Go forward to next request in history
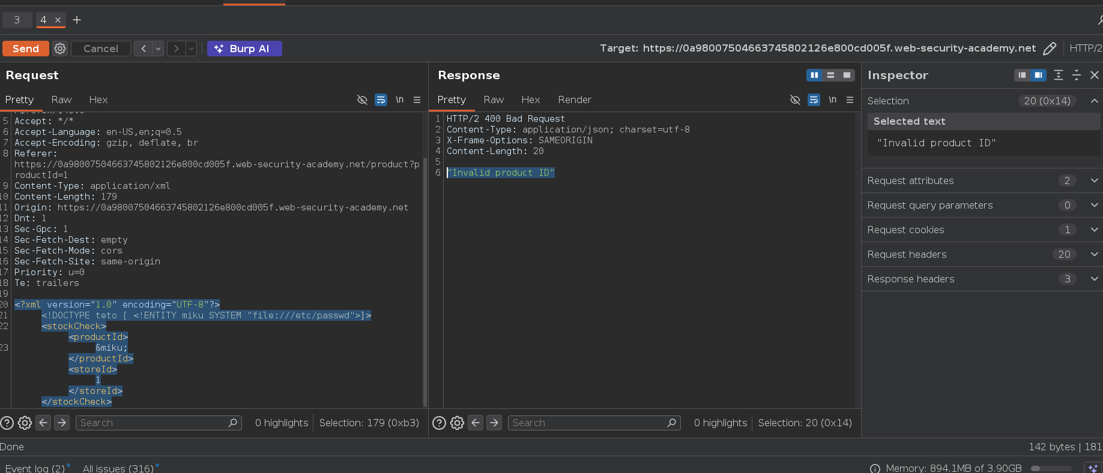The height and width of the screenshot is (473, 1103). coord(176,49)
